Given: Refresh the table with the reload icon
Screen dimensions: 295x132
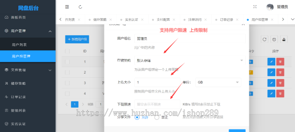Looking at the screenshot, I should (265, 39).
